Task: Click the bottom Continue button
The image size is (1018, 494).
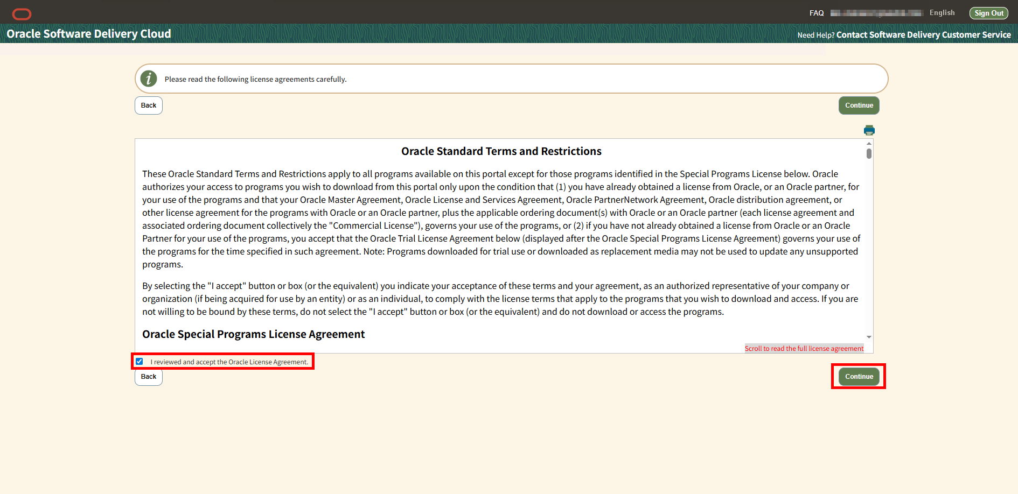Action: [x=859, y=377]
